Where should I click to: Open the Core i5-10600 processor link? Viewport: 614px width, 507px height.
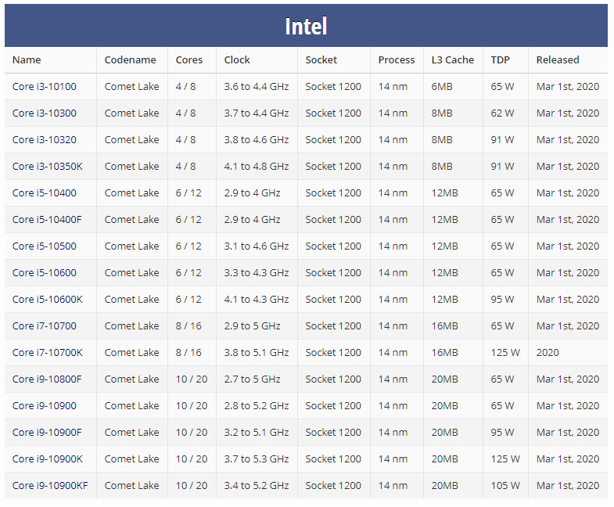[45, 273]
